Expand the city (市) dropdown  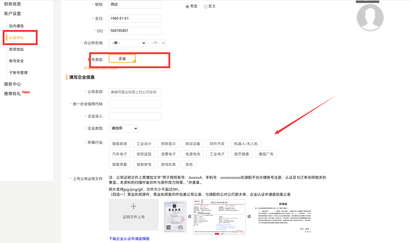click(x=157, y=43)
